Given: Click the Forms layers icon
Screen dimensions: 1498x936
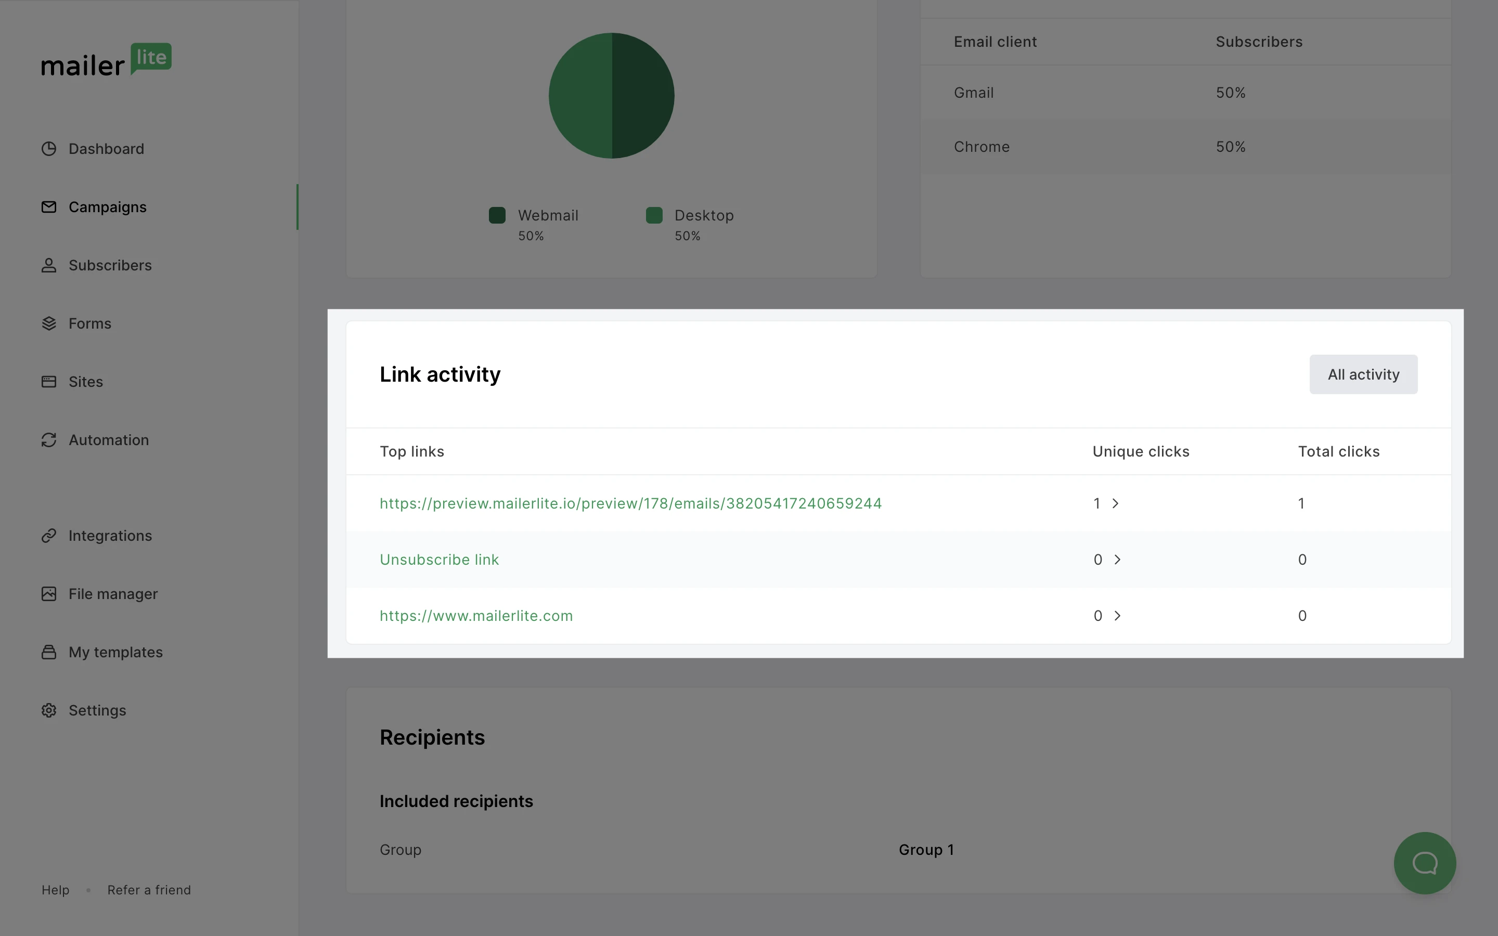Looking at the screenshot, I should tap(49, 323).
